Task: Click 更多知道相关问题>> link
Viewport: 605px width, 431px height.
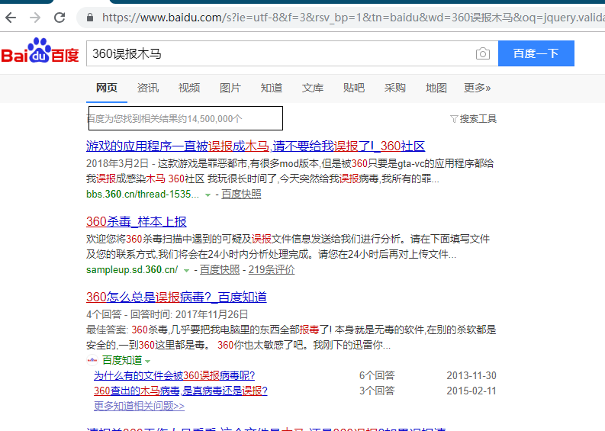Action: (x=139, y=406)
